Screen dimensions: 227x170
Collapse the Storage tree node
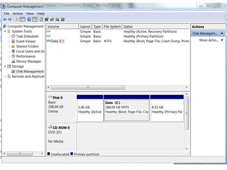(5, 66)
